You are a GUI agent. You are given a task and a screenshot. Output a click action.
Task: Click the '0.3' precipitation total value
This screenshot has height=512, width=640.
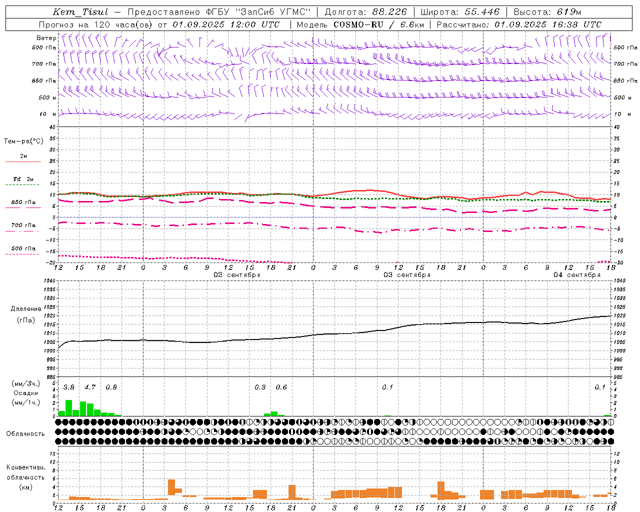(x=260, y=387)
